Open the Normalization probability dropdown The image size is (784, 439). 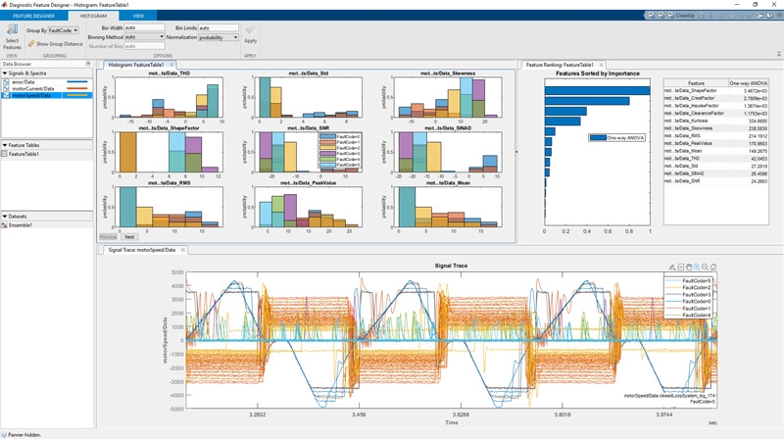point(219,37)
